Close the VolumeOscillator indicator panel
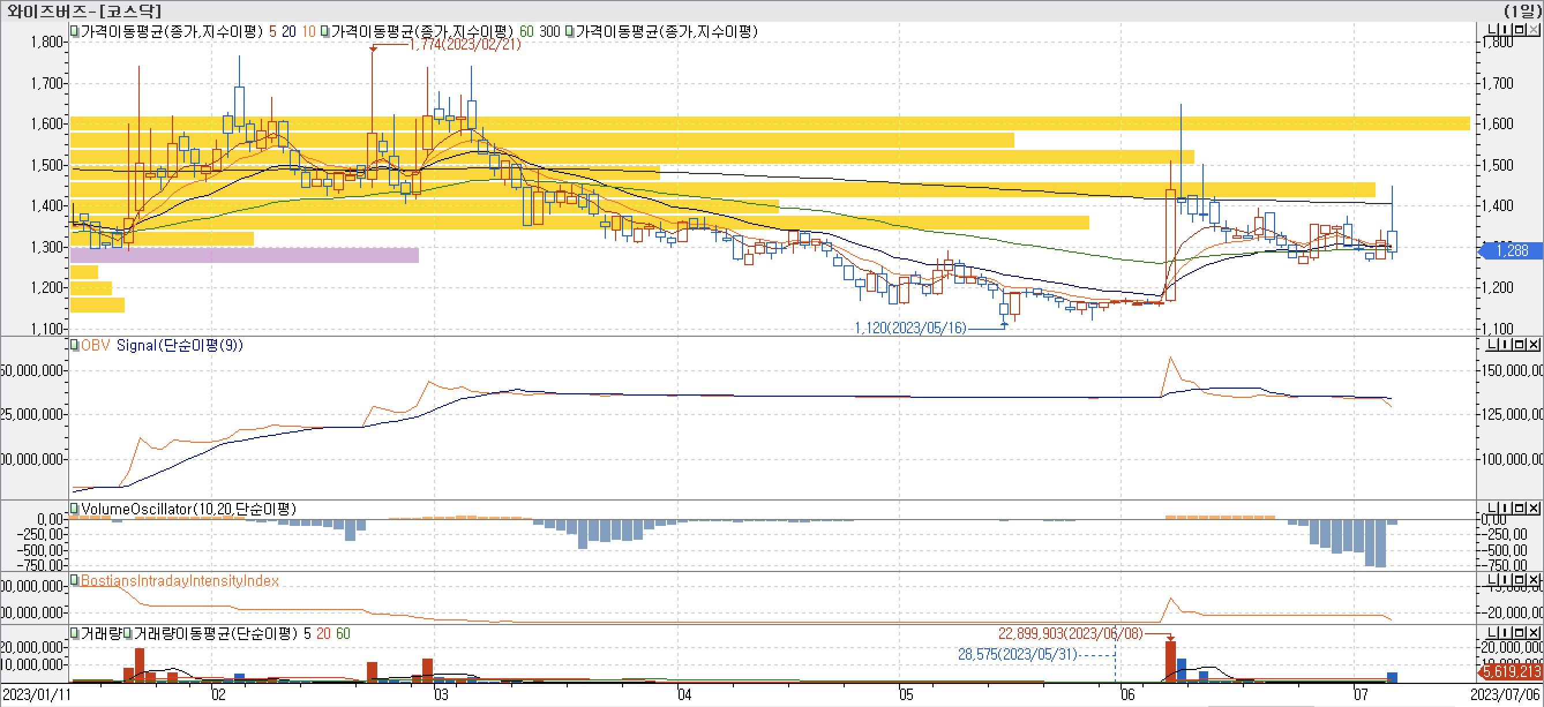The width and height of the screenshot is (1544, 707). 1533,508
